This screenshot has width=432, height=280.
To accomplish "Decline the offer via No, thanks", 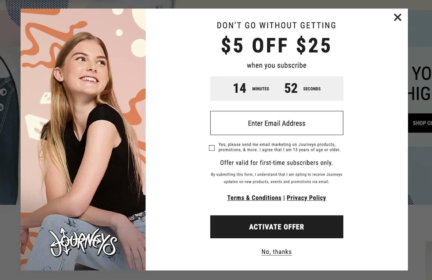I will [277, 252].
